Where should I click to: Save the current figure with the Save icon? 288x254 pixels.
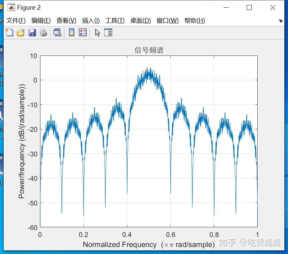[32, 32]
